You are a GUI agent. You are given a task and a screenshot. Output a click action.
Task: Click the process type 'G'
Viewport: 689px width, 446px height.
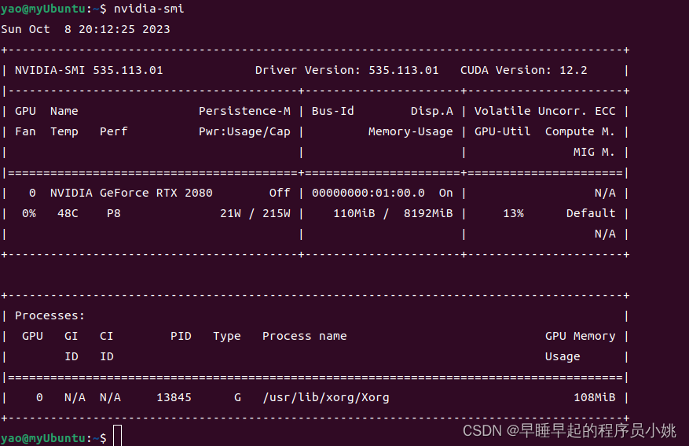click(237, 397)
